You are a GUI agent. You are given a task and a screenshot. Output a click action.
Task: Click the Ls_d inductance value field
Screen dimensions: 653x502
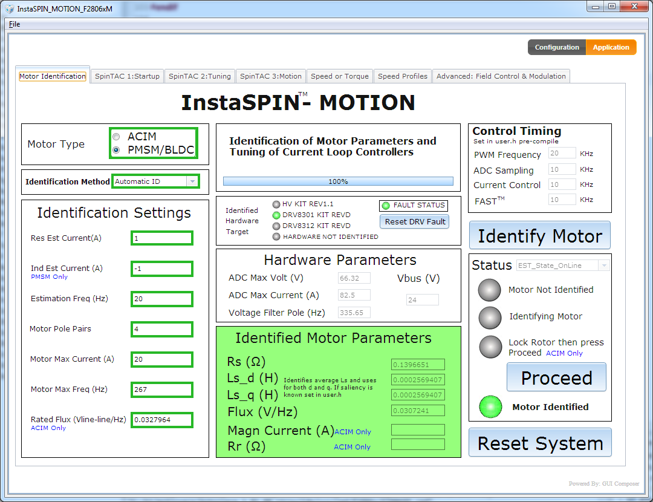point(418,379)
